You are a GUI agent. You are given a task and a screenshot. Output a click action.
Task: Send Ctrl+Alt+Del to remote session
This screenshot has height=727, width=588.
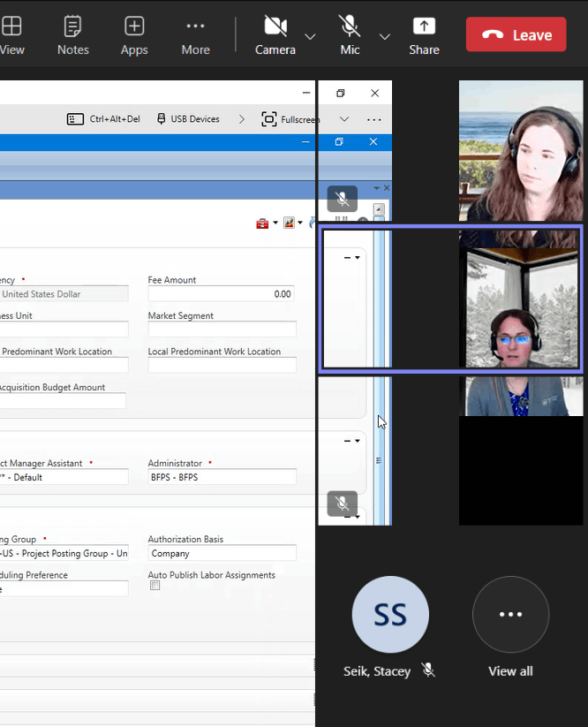[103, 119]
